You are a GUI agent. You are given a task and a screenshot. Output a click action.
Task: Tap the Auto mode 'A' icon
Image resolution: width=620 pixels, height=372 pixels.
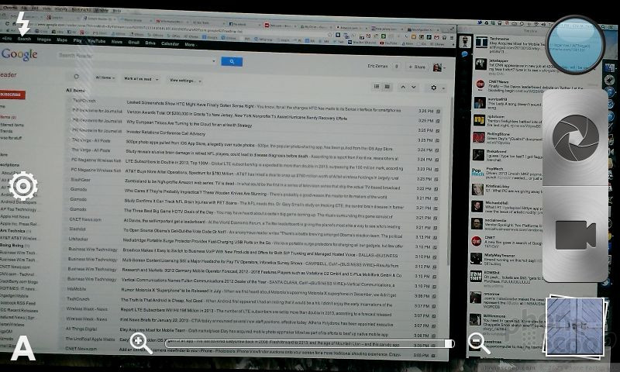tap(23, 348)
